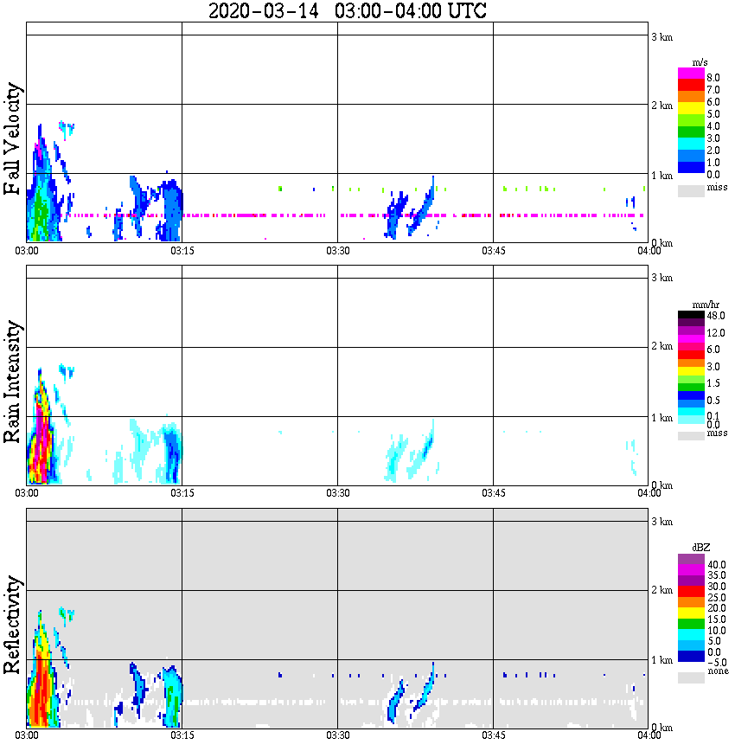Click the "12.0" value in Rain Intensity legend

point(716,332)
